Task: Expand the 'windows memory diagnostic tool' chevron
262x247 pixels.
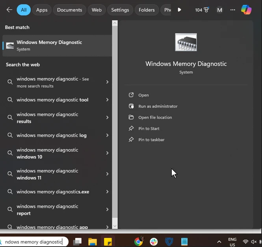Action: click(x=107, y=100)
